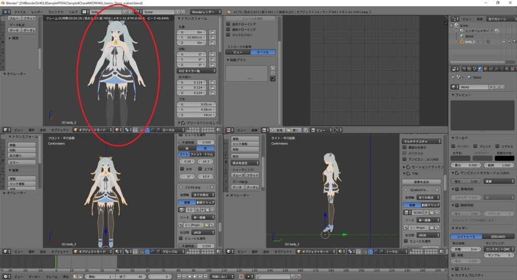Open the ウィンドウ menu
The height and width of the screenshot is (280, 517).
[x=56, y=12]
